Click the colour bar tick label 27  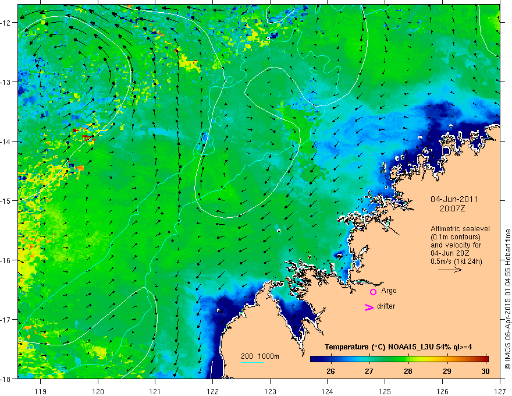[369, 371]
